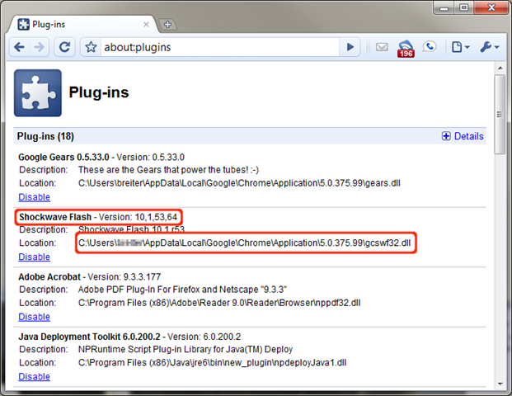Viewport: 512px width, 396px height.
Task: Disable the Google Gears plug-in
Action: 34,197
